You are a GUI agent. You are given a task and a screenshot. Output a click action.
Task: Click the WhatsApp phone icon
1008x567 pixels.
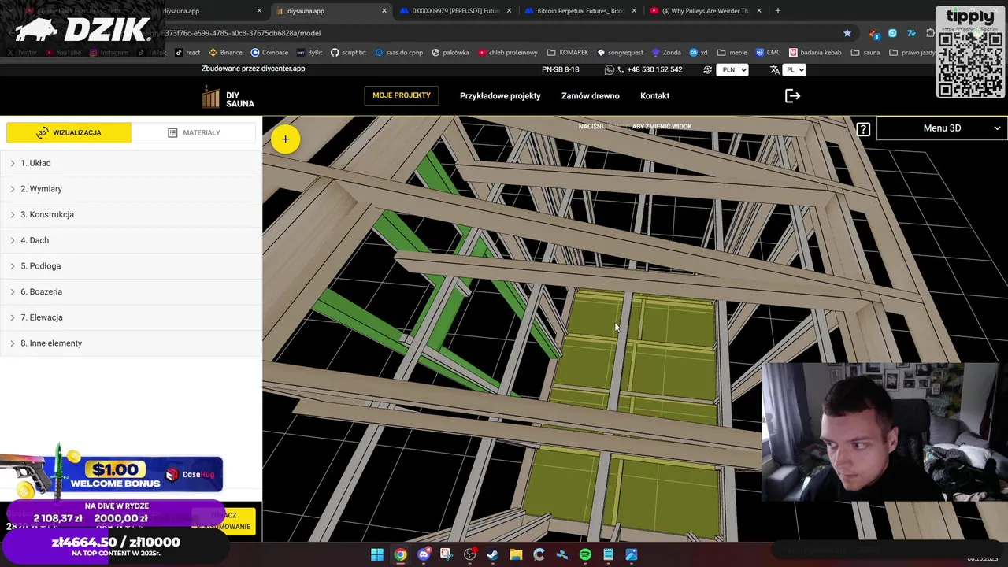609,69
